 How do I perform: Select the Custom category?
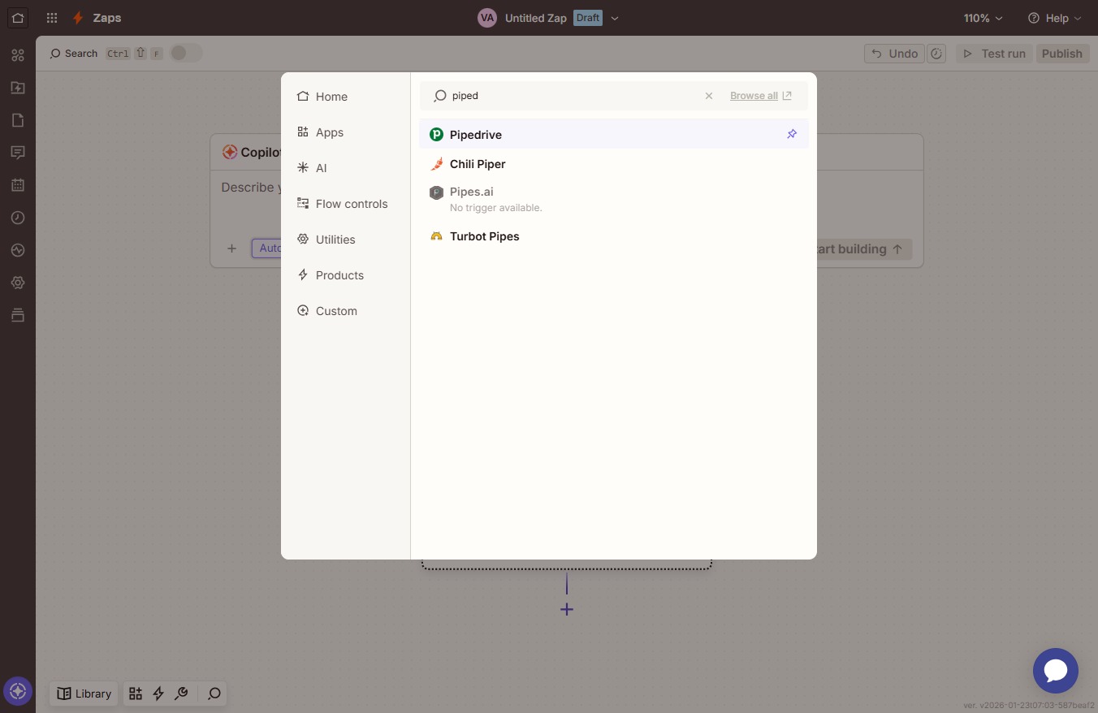pos(346,311)
